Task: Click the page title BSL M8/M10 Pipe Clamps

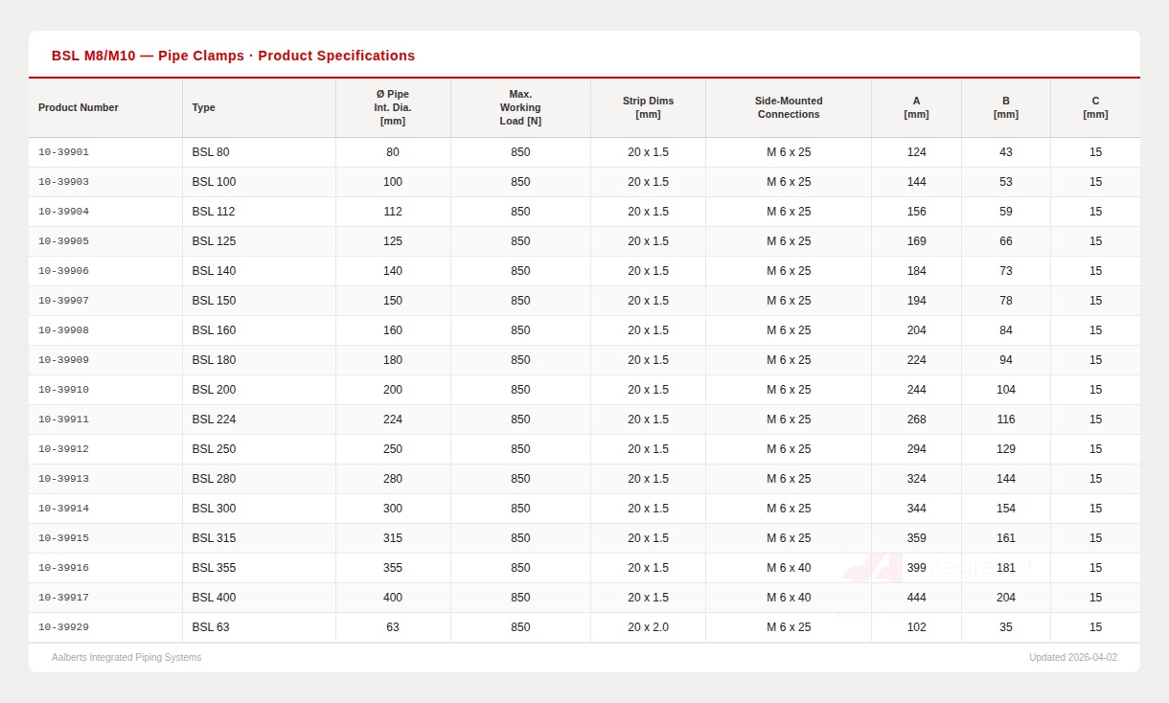Action: (x=233, y=56)
